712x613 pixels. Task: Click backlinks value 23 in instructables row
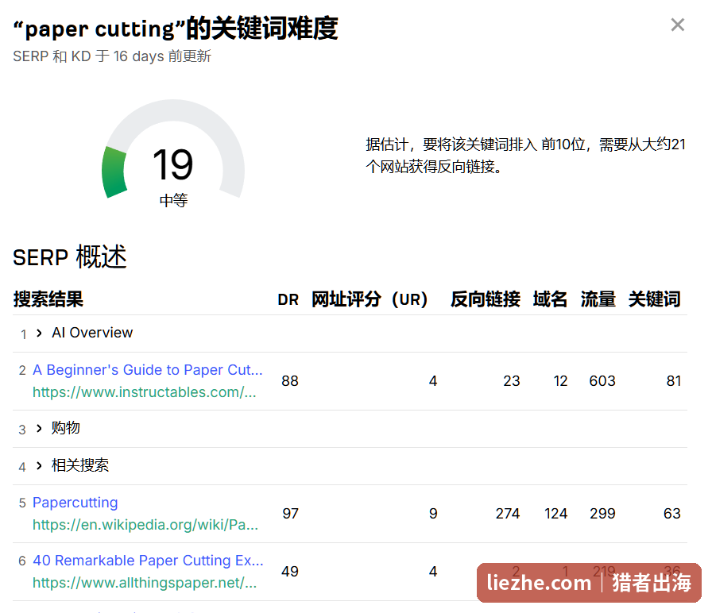tap(511, 381)
